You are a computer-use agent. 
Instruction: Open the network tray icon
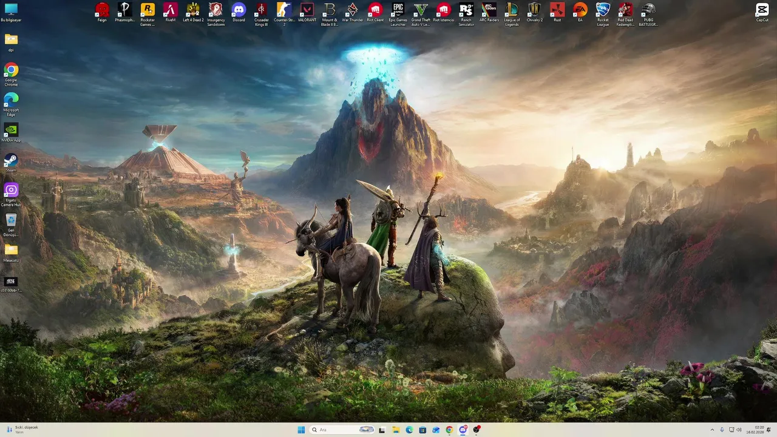click(731, 430)
